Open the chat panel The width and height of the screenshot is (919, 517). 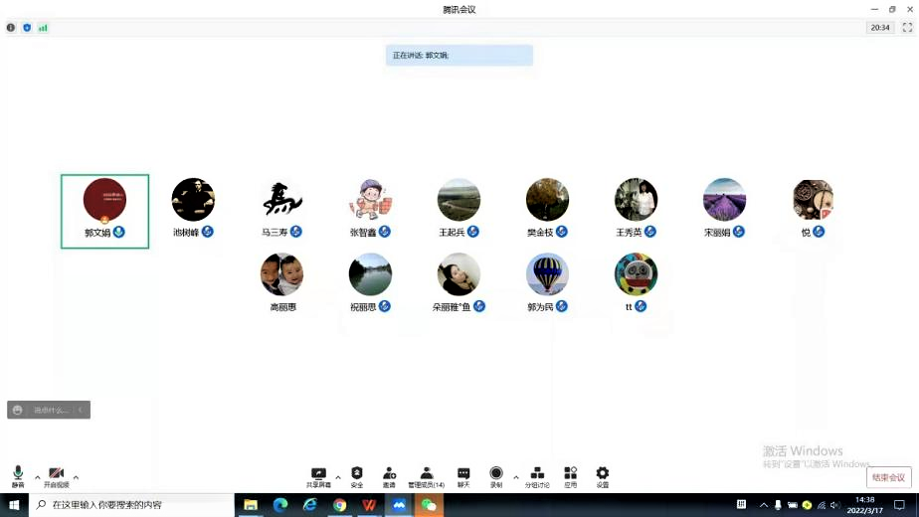tap(463, 475)
